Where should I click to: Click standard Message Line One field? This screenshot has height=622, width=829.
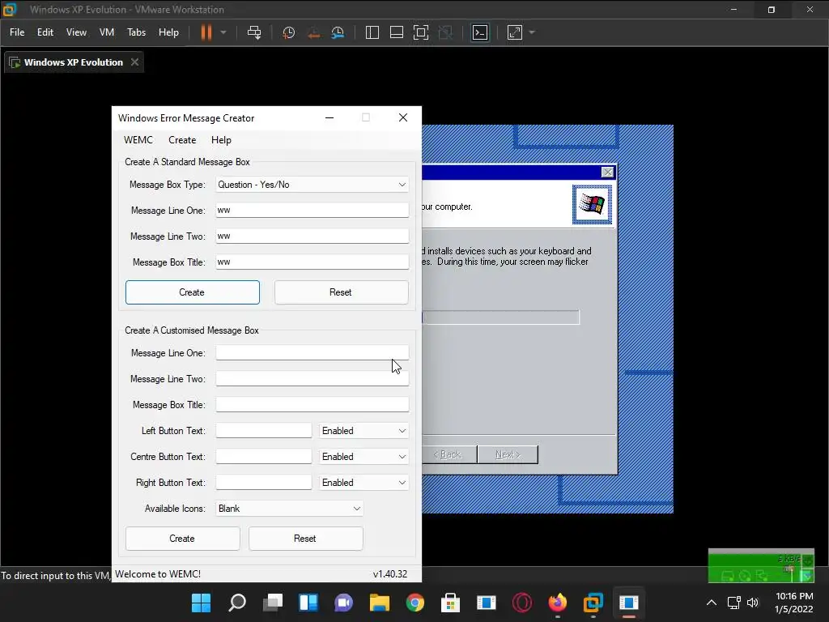pyautogui.click(x=312, y=210)
